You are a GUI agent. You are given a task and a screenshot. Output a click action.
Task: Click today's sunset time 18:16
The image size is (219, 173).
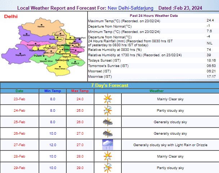[211, 61]
